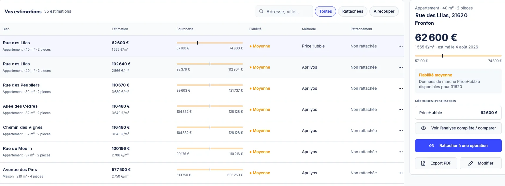Image resolution: width=505 pixels, height=186 pixels.
Task: Select the Rue des Peupliers row title
Action: point(21,85)
